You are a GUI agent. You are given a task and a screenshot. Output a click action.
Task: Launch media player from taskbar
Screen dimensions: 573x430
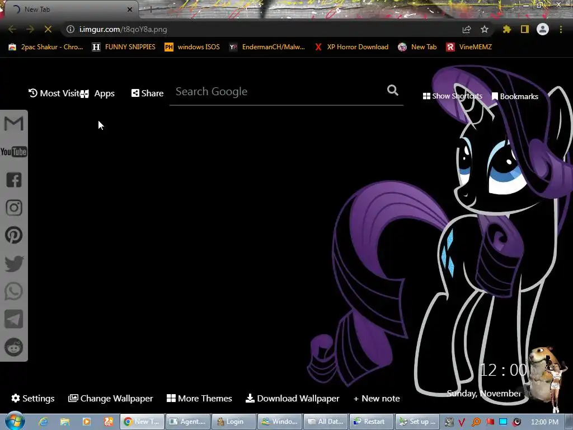point(87,422)
